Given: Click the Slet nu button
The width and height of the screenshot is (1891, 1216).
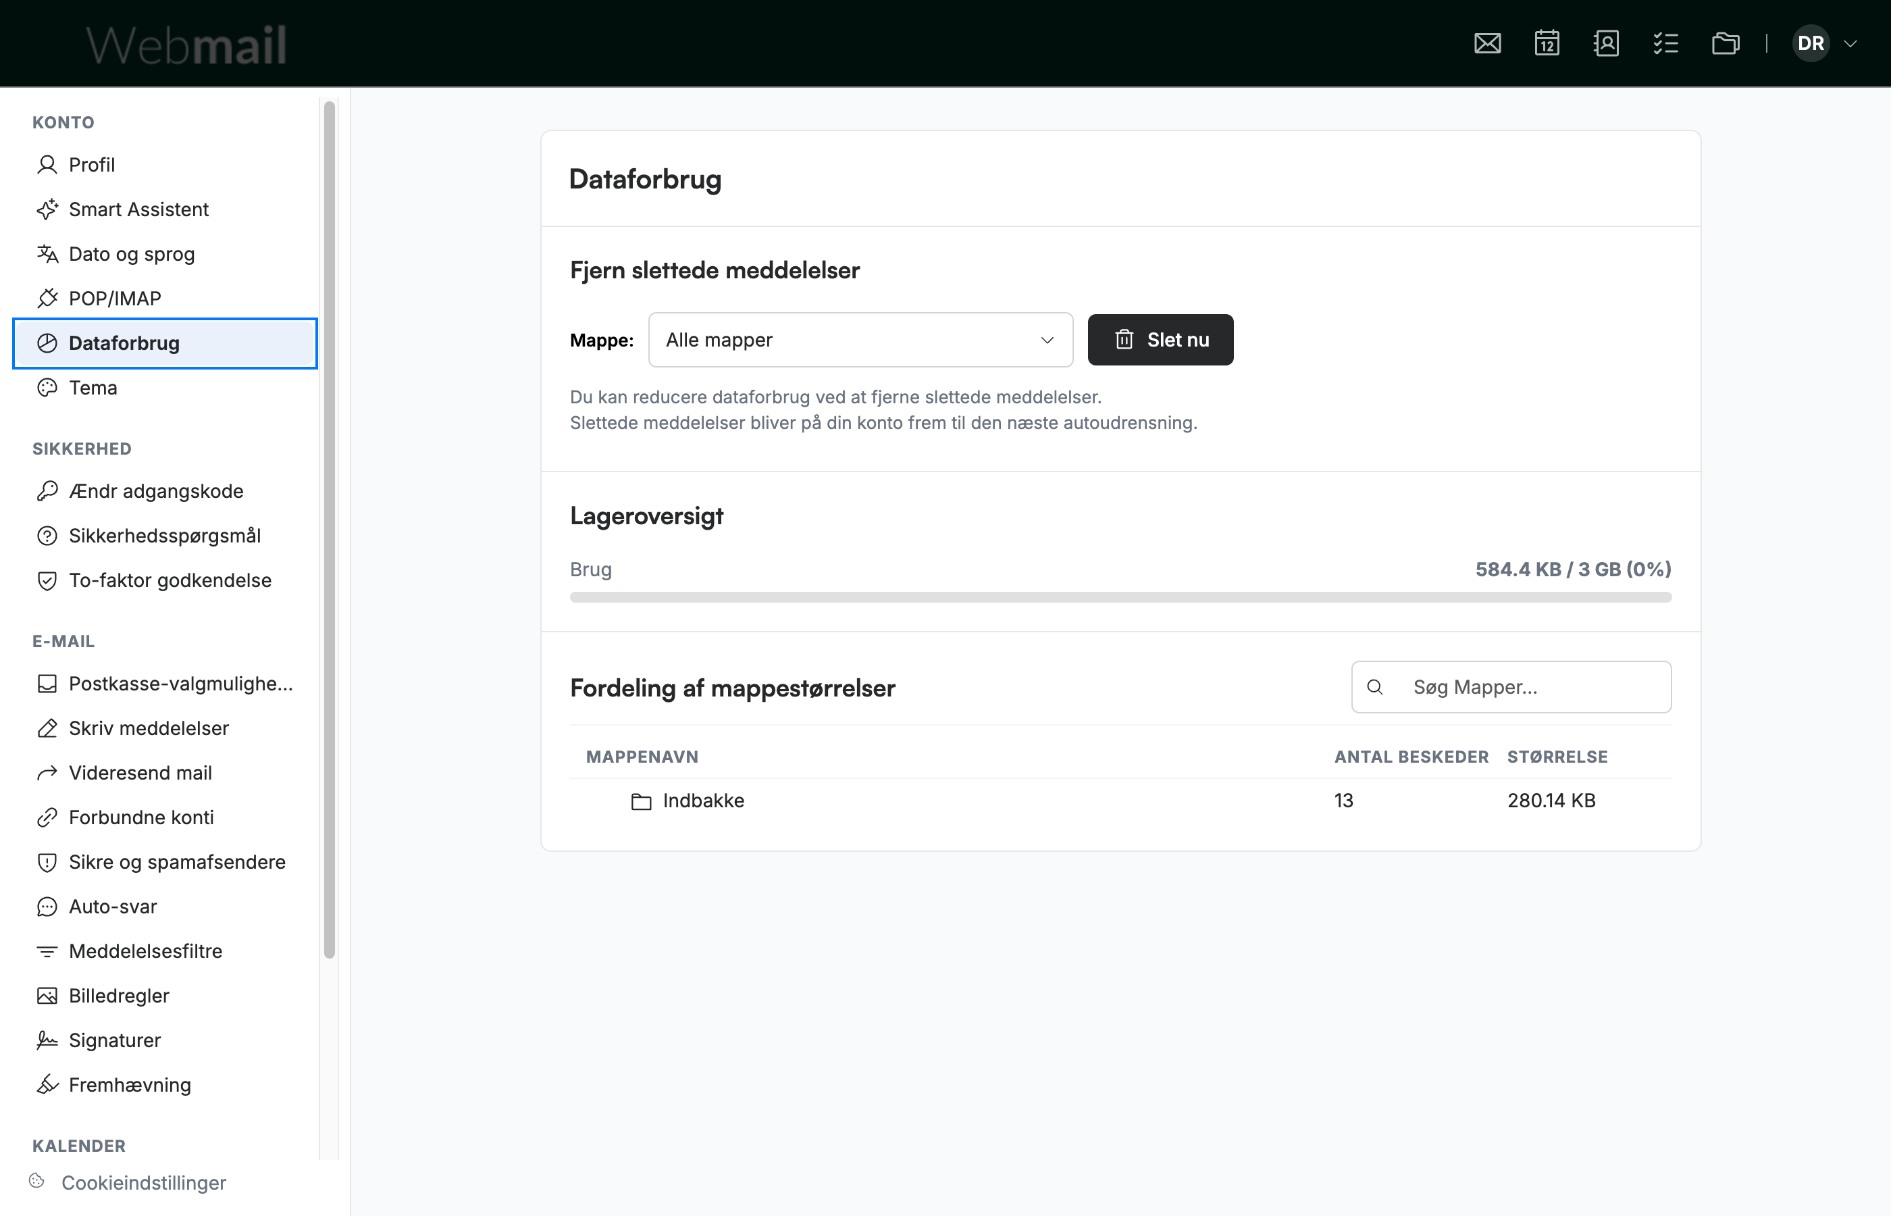Looking at the screenshot, I should 1160,340.
